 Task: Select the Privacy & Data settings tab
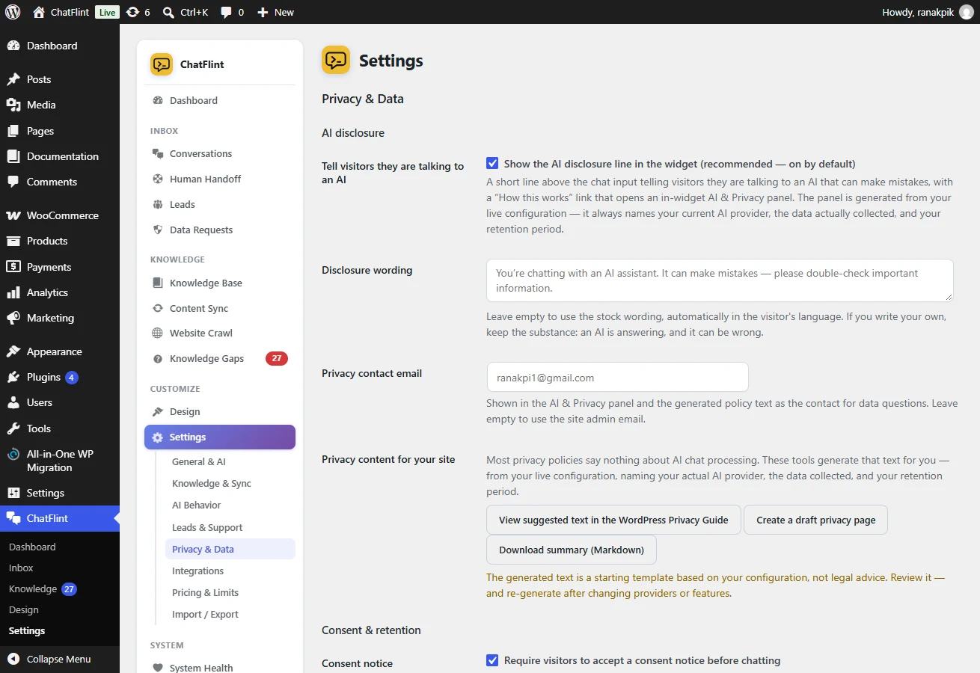click(230, 549)
